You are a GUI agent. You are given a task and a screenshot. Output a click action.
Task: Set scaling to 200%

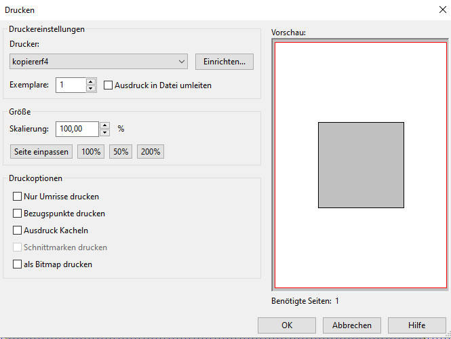151,152
